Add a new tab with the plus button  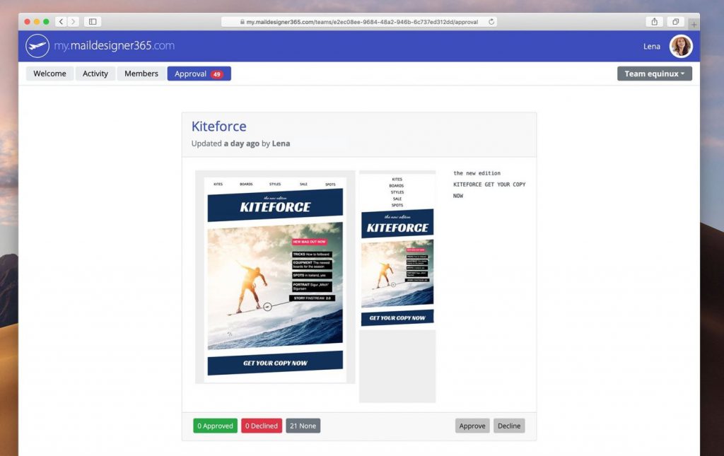click(694, 25)
